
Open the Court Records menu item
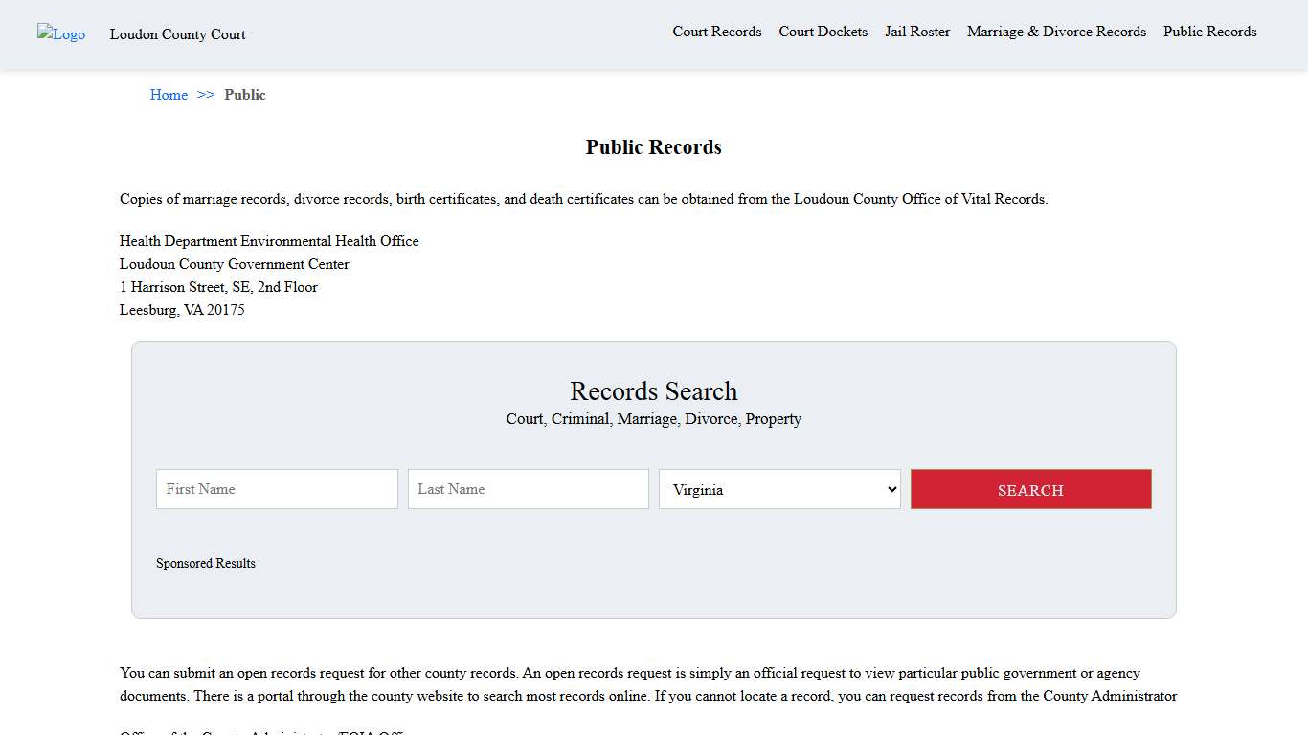716,32
